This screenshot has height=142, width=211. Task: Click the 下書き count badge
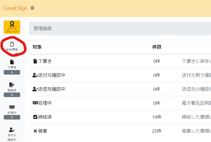[x=12, y=73]
